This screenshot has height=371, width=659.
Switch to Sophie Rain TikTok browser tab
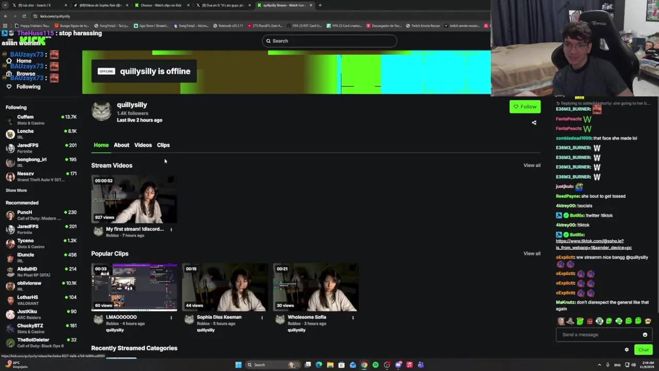click(100, 5)
